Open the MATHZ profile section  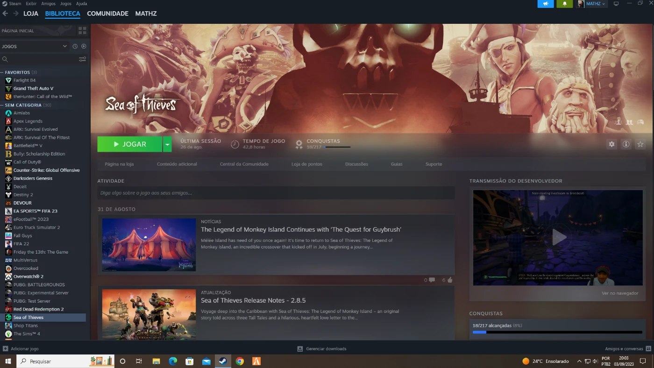(146, 14)
